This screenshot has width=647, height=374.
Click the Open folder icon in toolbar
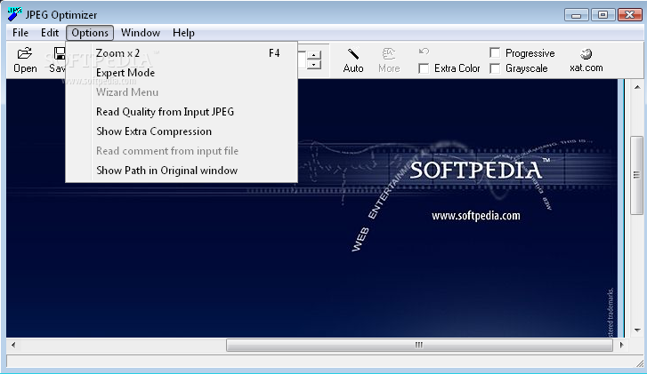pos(25,53)
